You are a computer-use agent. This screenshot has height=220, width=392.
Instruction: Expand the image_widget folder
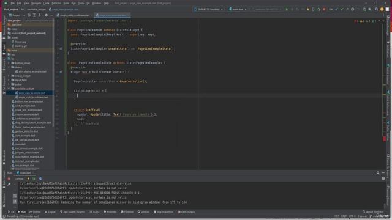[9, 76]
